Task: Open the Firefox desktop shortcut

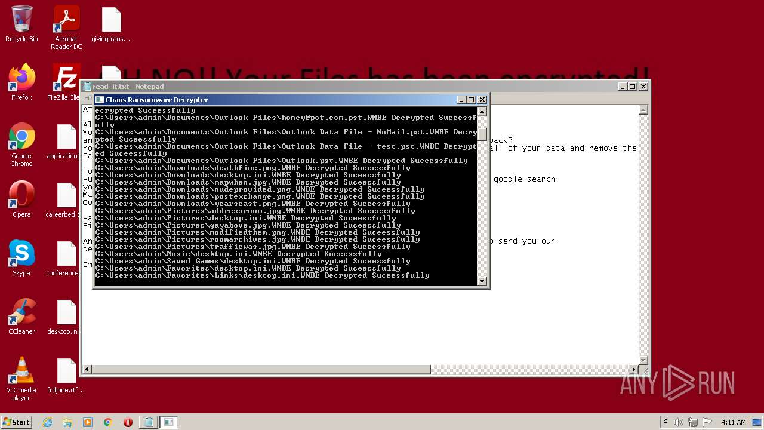Action: pyautogui.click(x=21, y=82)
